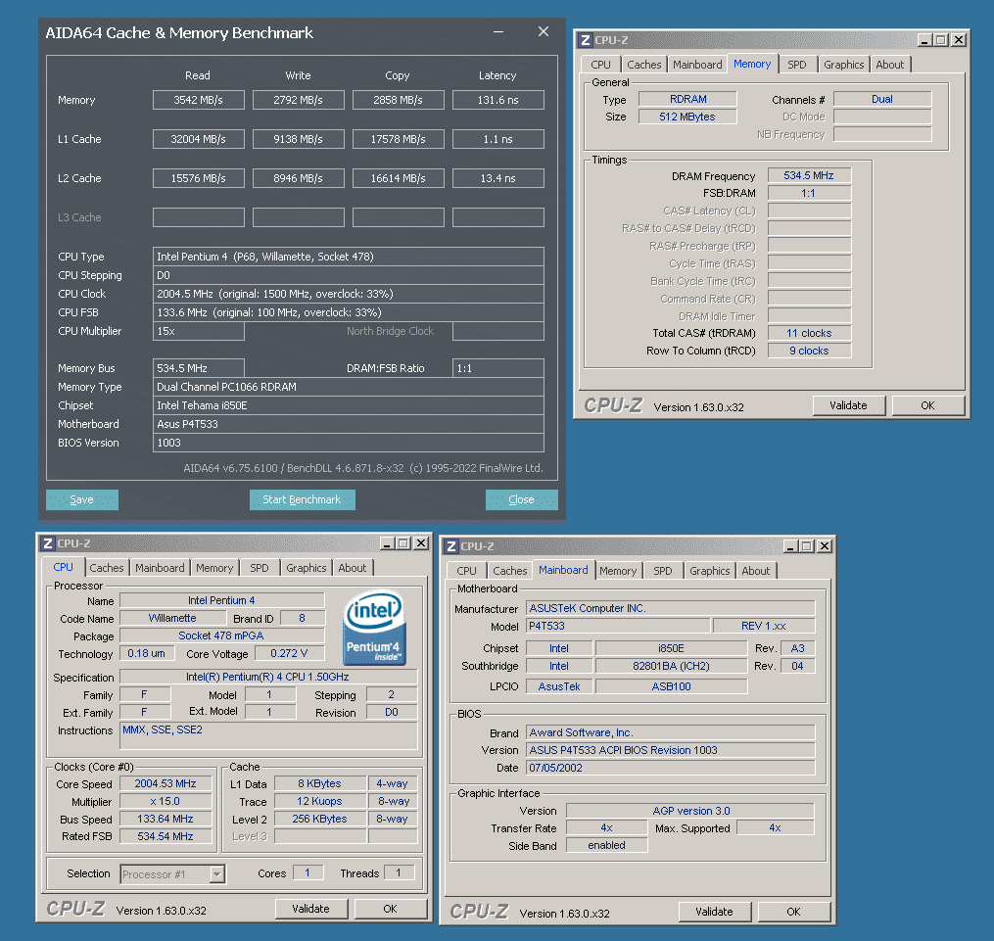Open About tab in CPU-Z CPU window
The height and width of the screenshot is (941, 994).
[352, 568]
